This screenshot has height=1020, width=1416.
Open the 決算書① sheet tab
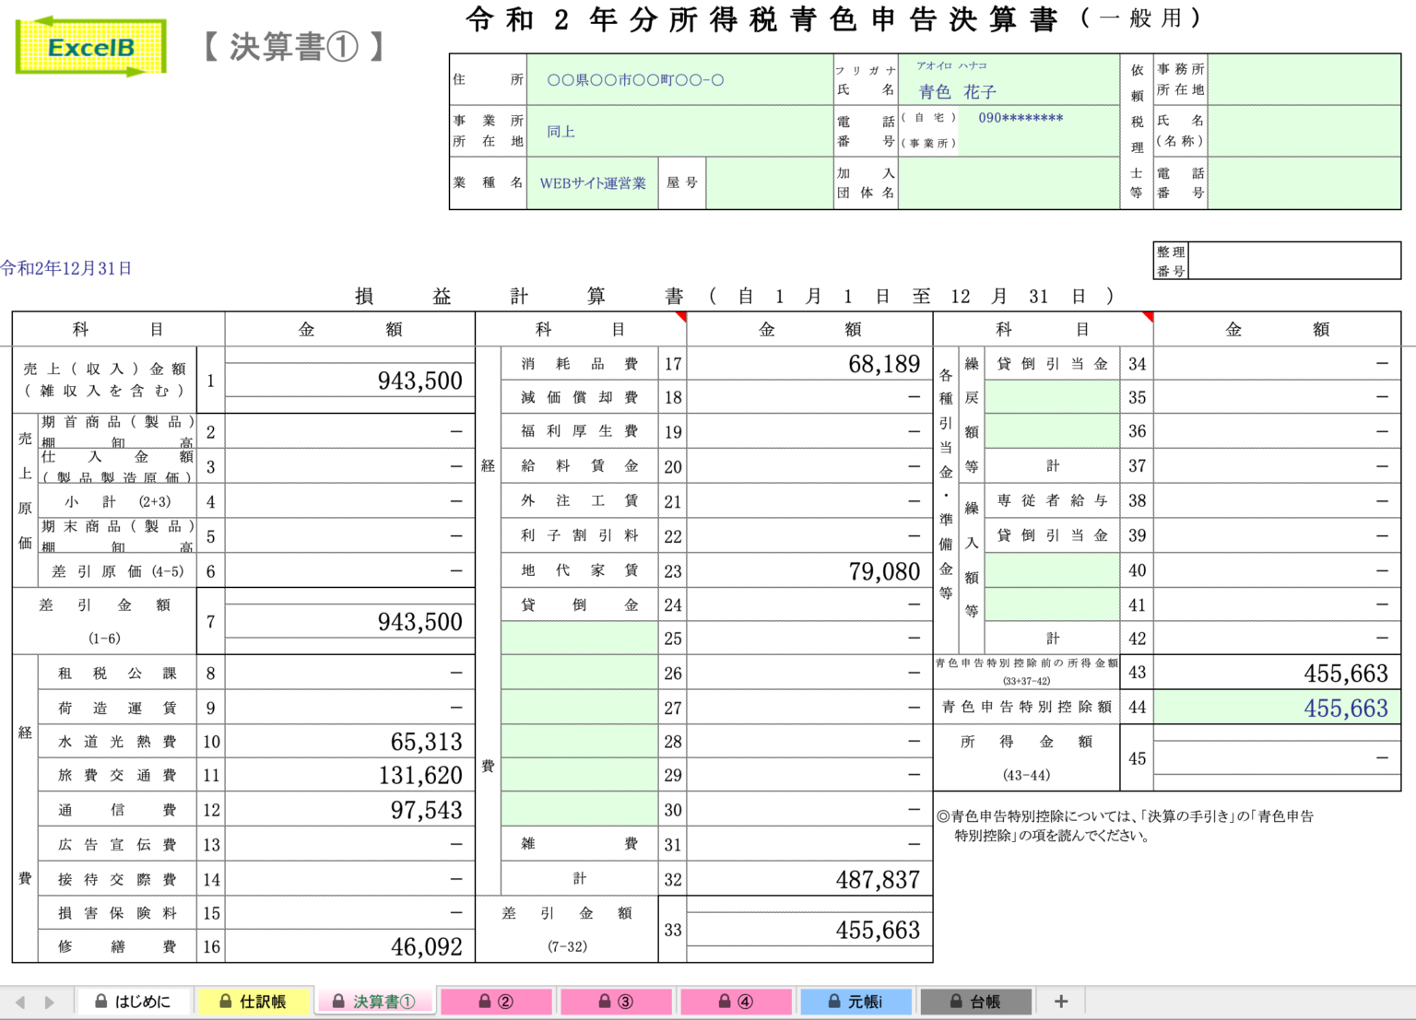point(375,1001)
